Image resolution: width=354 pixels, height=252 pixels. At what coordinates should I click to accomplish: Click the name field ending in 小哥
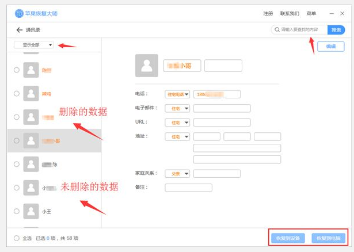[182, 66]
